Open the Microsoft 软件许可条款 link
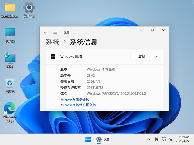 point(78,105)
